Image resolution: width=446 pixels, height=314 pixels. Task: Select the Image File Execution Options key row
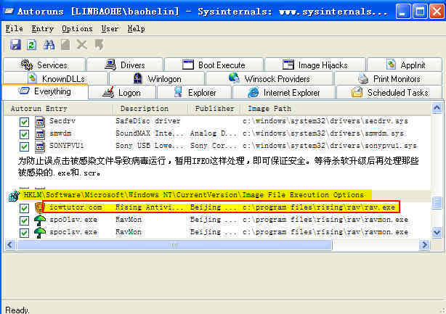(218, 195)
